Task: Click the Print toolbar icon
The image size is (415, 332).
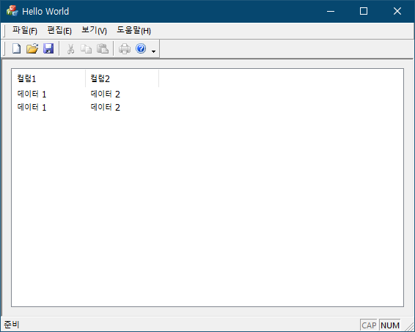Action: click(x=125, y=49)
